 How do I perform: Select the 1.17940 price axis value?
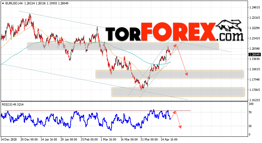254,80
